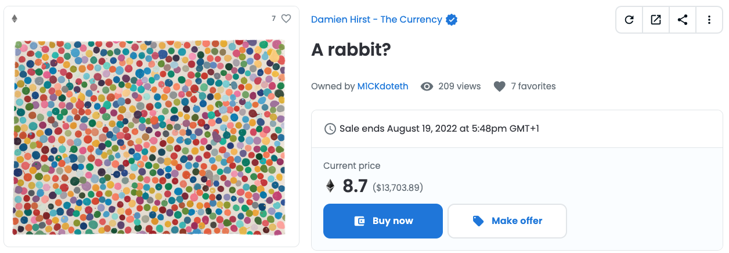Click the A rabbit? title heading

(x=351, y=50)
